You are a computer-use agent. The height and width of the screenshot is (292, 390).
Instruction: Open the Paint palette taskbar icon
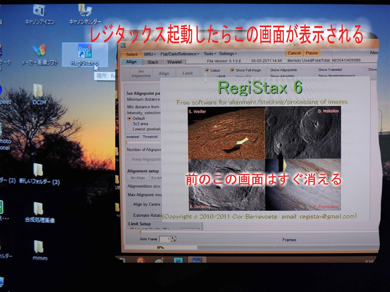pyautogui.click(x=159, y=260)
